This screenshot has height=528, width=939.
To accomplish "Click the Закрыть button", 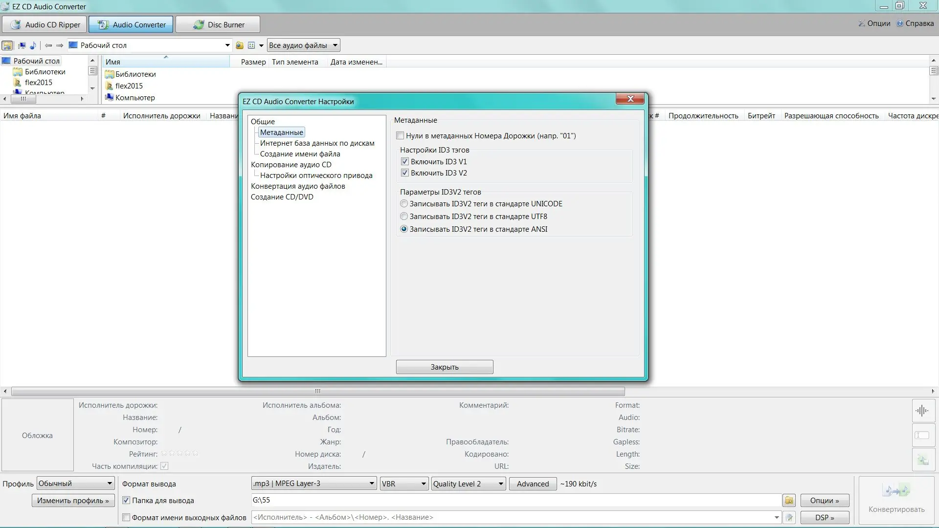I will click(x=445, y=367).
